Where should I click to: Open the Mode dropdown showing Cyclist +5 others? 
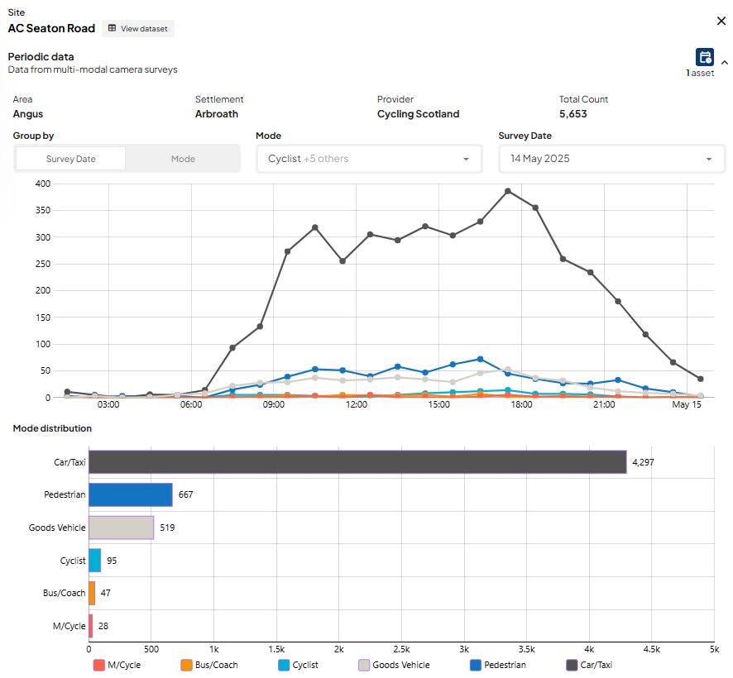pyautogui.click(x=369, y=159)
